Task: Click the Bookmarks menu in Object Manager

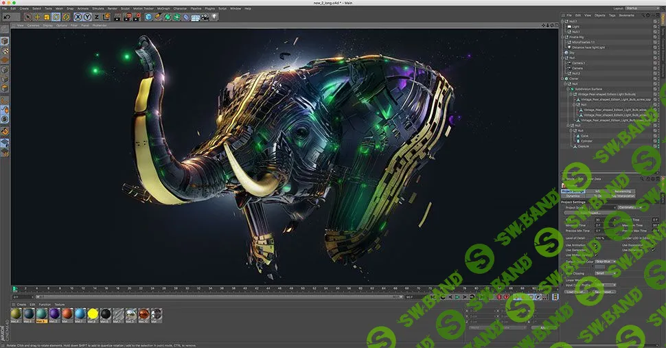Action: pos(626,14)
